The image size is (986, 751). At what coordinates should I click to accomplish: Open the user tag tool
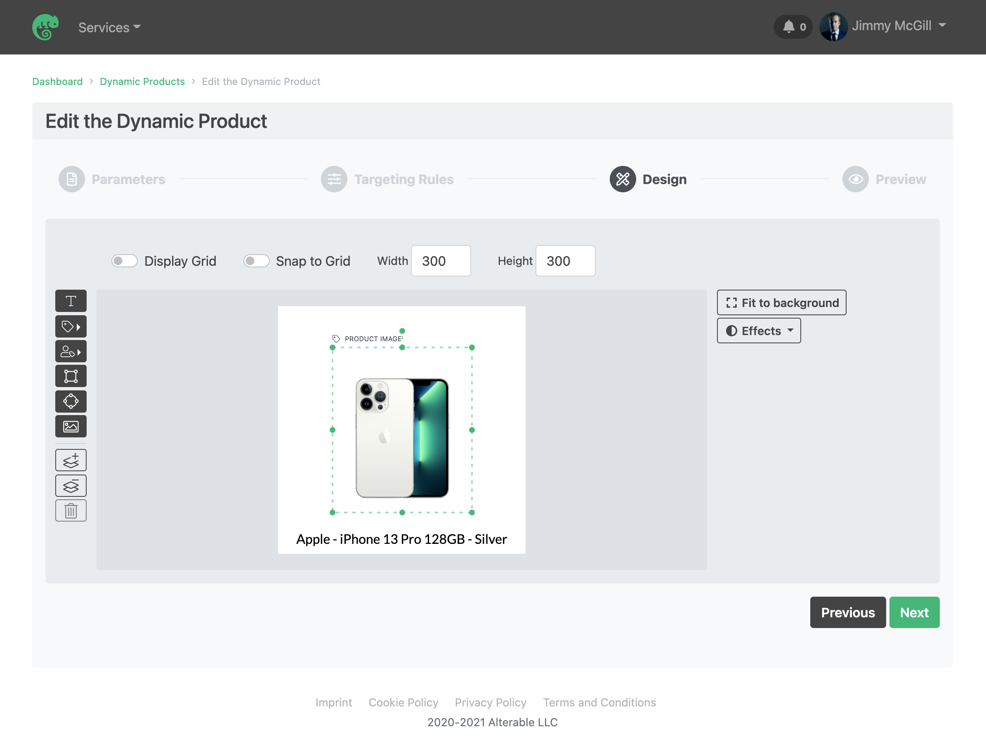(71, 352)
